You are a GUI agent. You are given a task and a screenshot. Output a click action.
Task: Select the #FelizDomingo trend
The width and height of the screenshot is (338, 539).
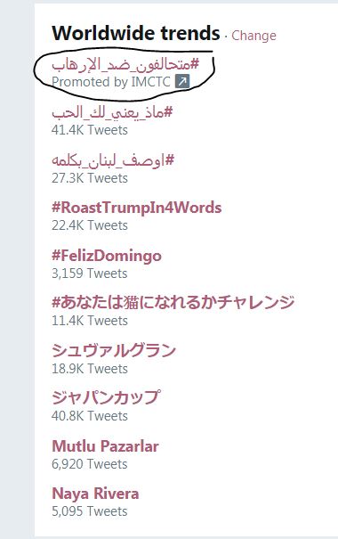tap(107, 256)
